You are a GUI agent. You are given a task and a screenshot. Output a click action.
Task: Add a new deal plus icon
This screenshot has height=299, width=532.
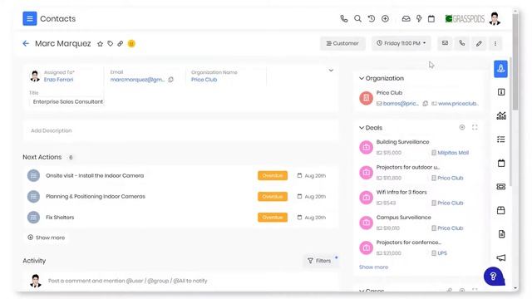click(462, 127)
